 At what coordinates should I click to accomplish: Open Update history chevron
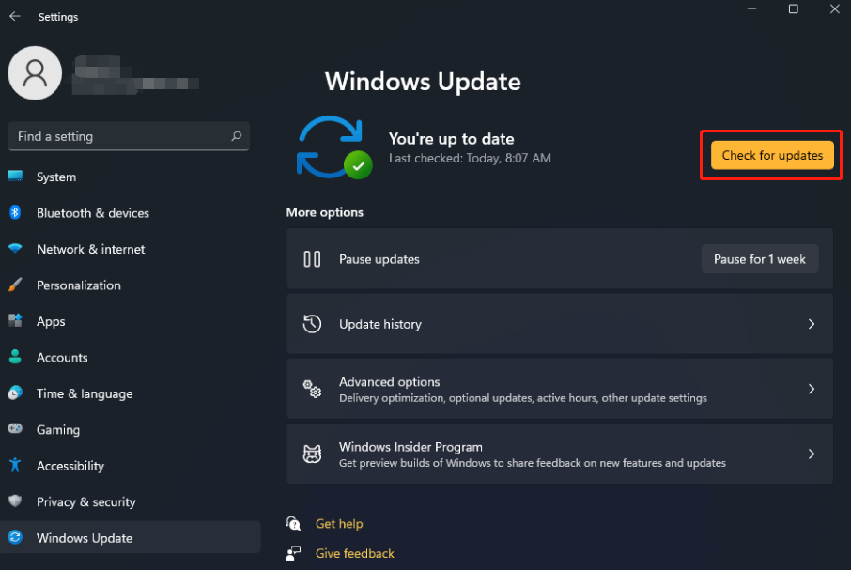coord(812,324)
